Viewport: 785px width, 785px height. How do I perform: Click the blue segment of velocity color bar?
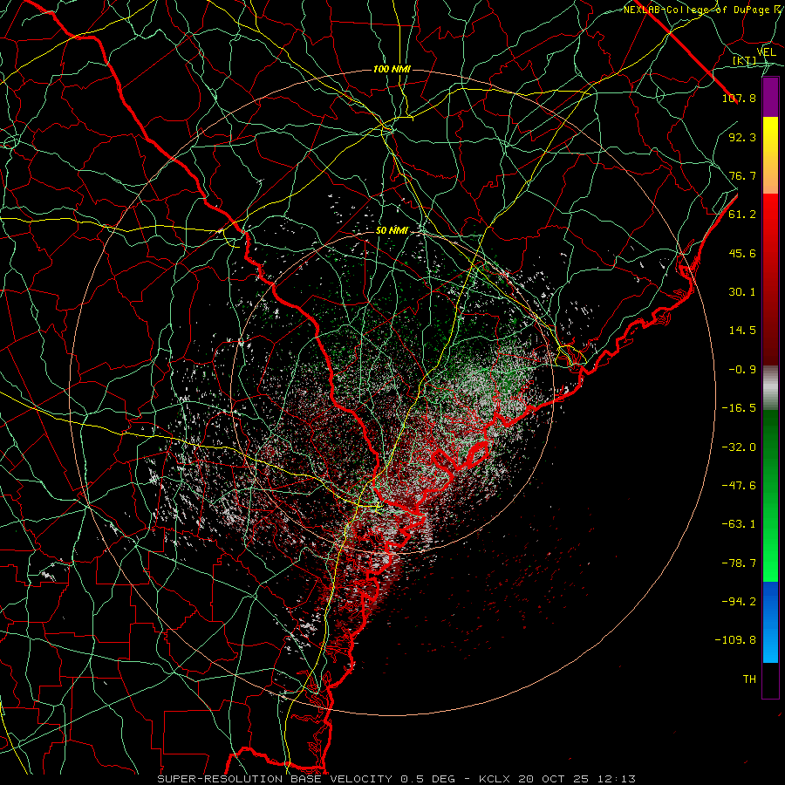tap(770, 622)
